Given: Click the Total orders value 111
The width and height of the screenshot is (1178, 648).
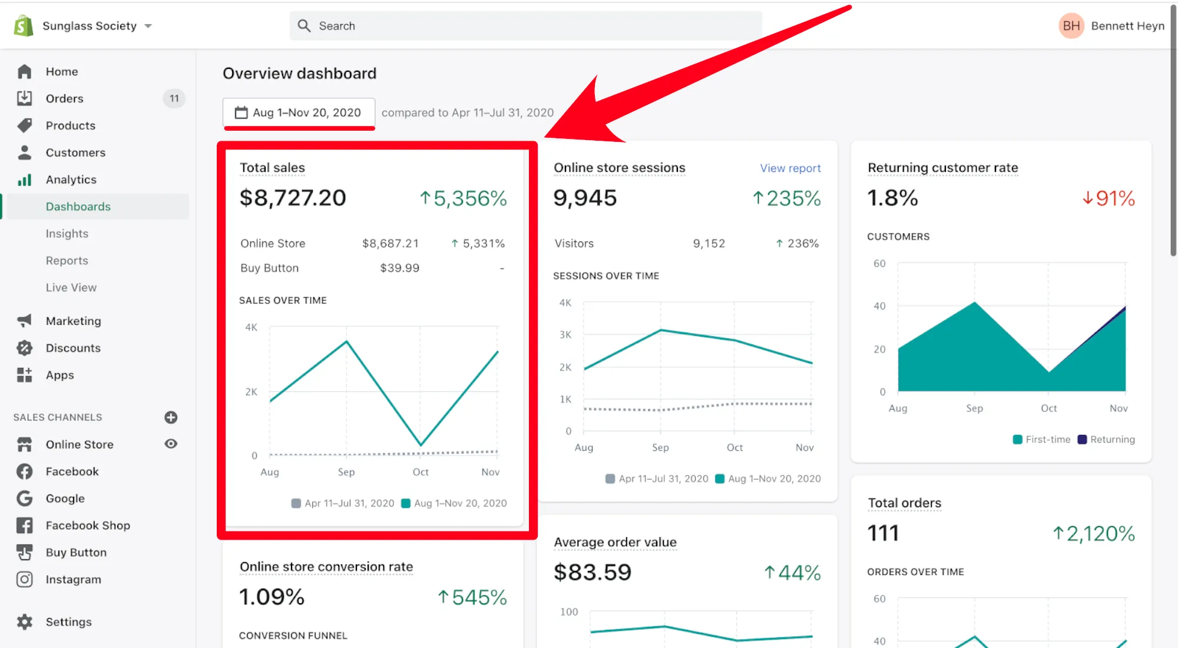Looking at the screenshot, I should (883, 533).
